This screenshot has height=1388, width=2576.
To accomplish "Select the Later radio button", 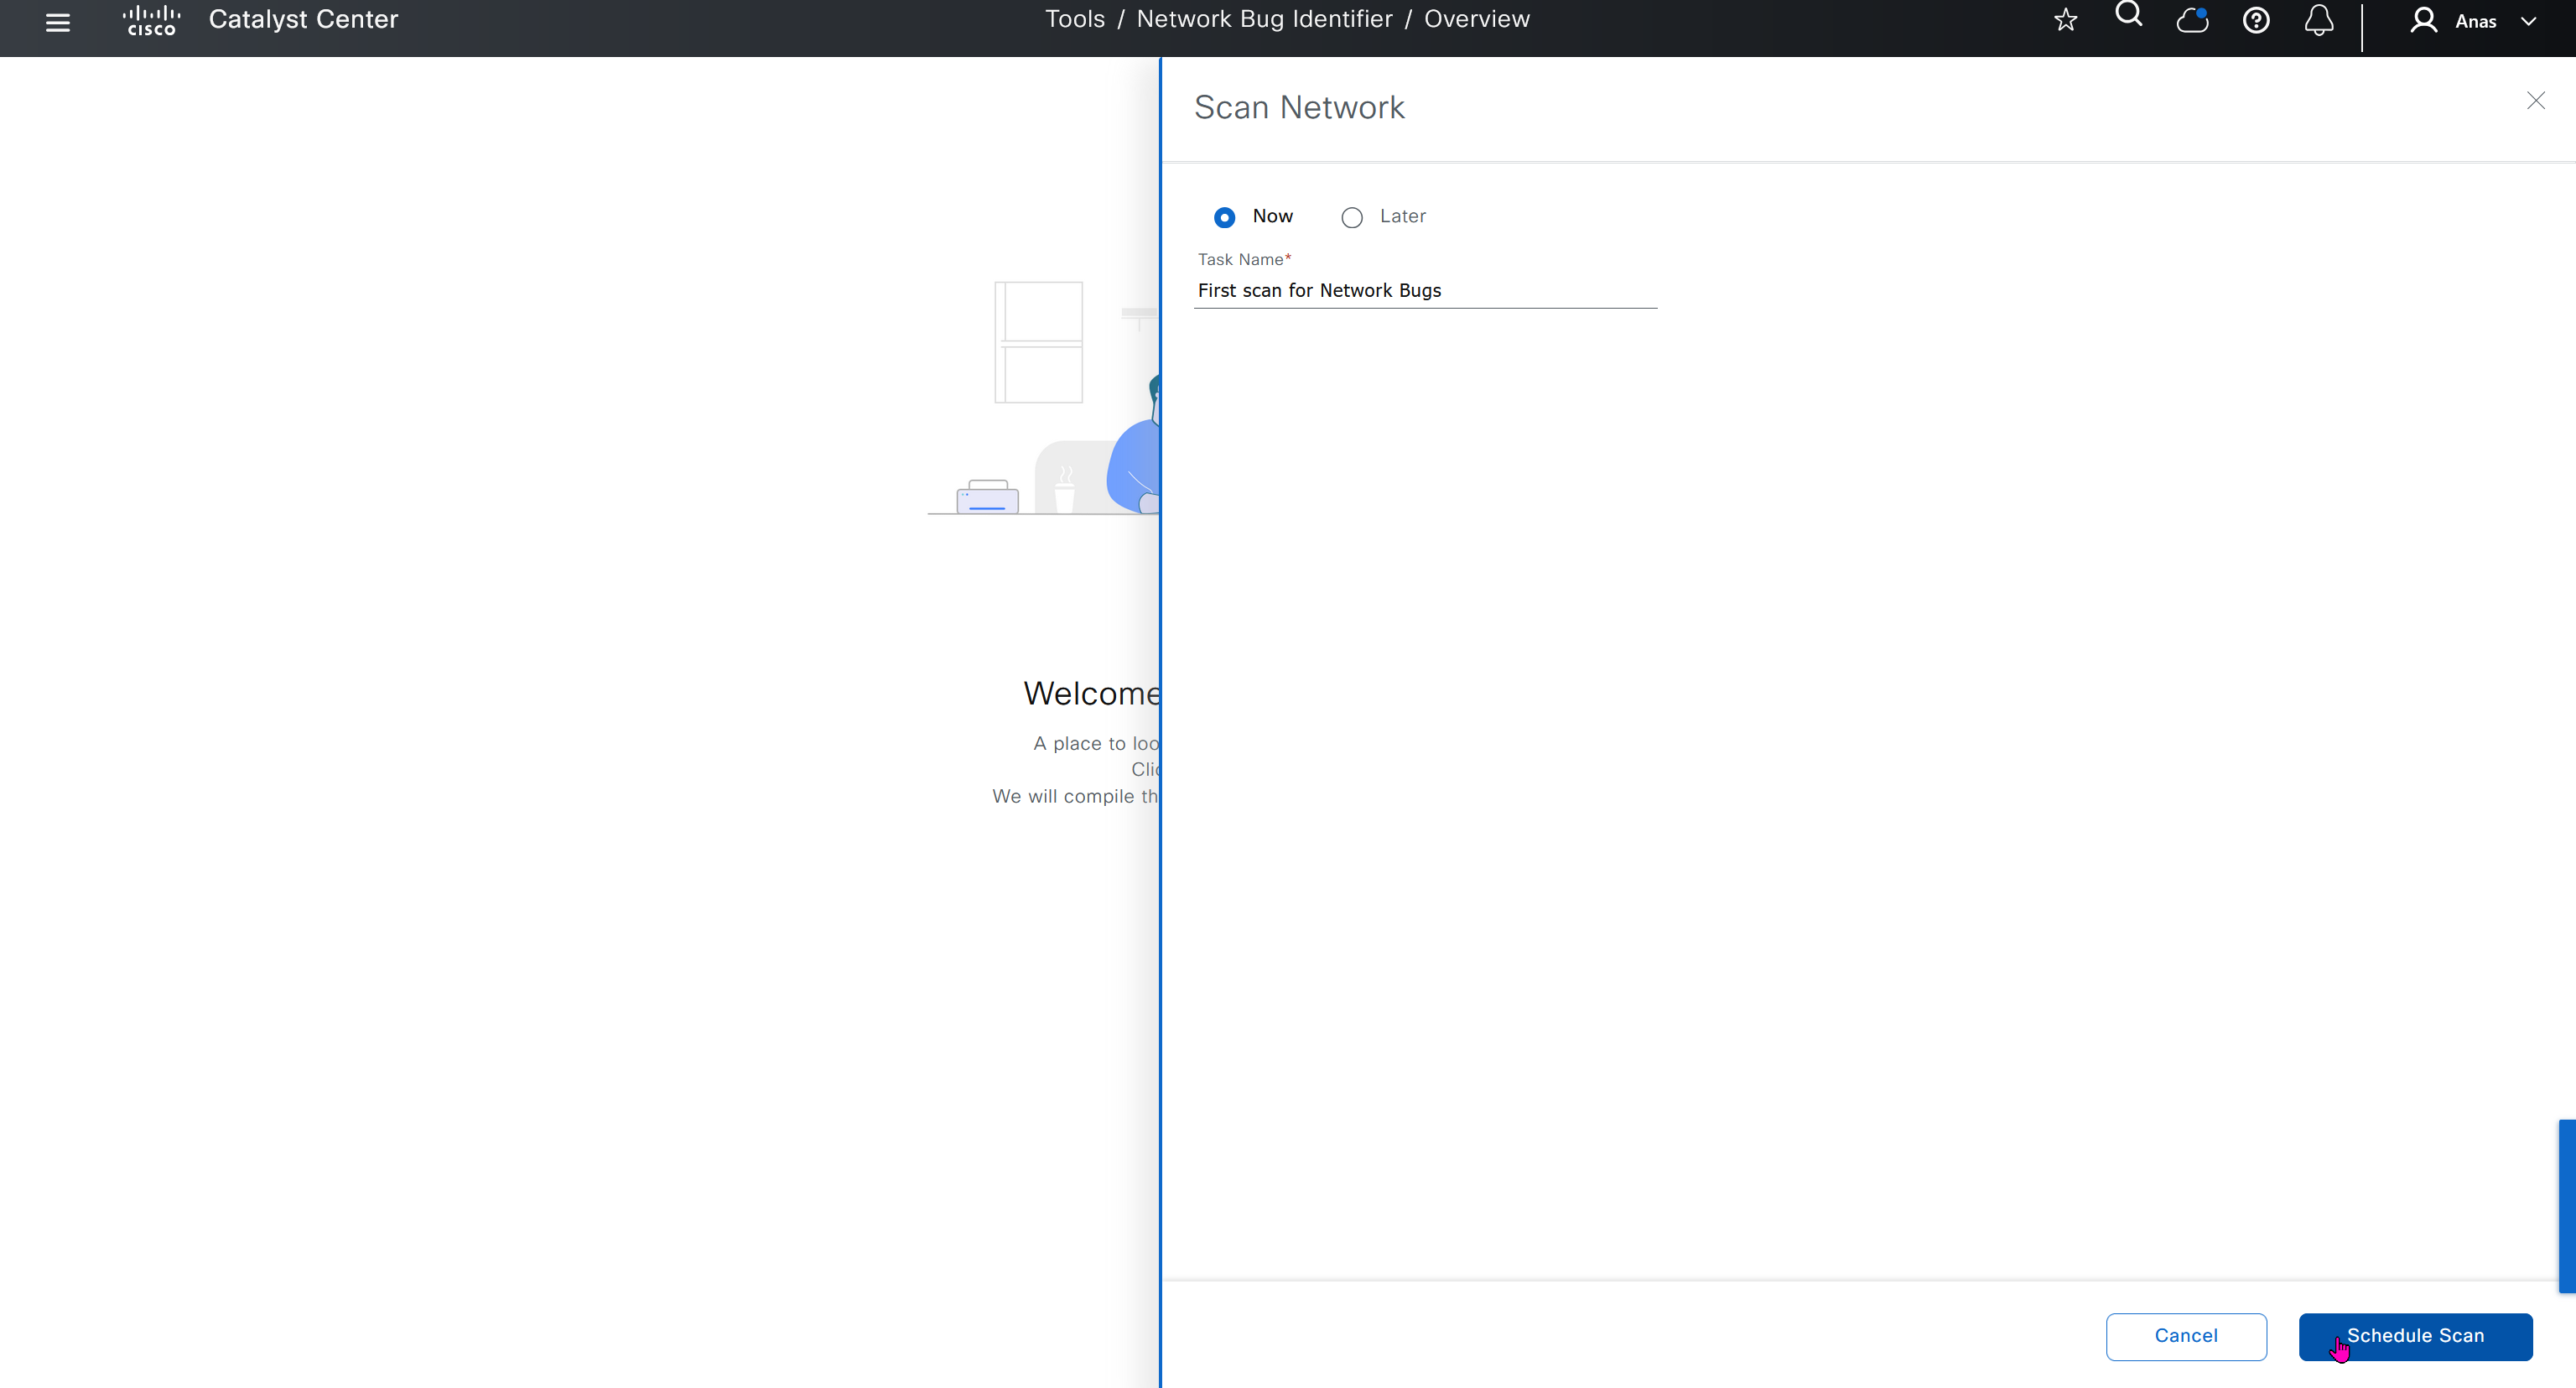I will pos(1351,217).
